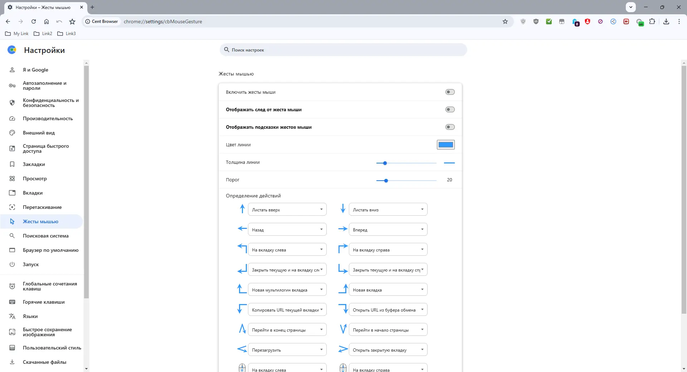Click the Внешний вид palette icon

pyautogui.click(x=12, y=133)
